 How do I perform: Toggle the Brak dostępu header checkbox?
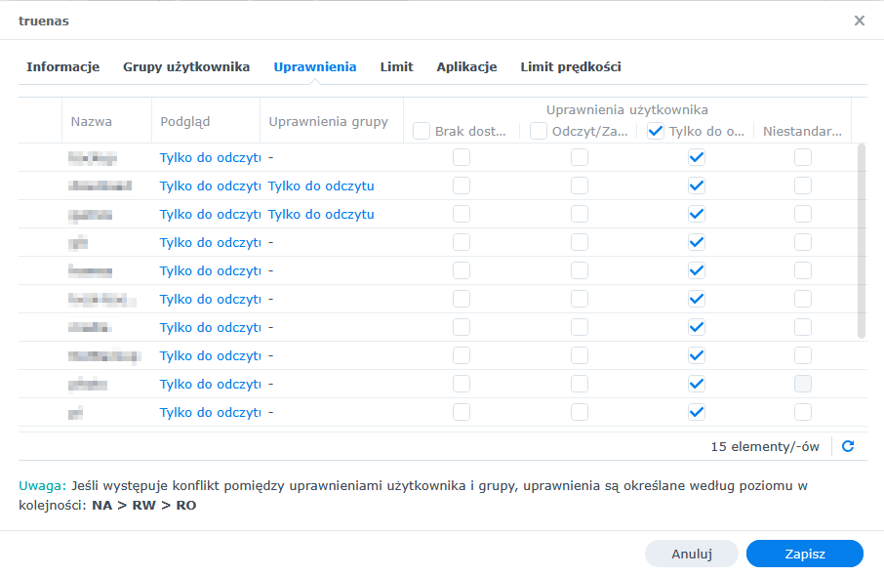click(422, 131)
